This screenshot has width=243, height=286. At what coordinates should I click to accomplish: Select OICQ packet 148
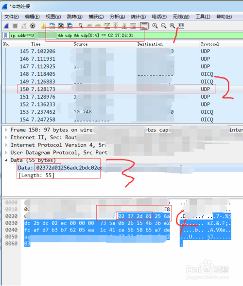click(122, 74)
